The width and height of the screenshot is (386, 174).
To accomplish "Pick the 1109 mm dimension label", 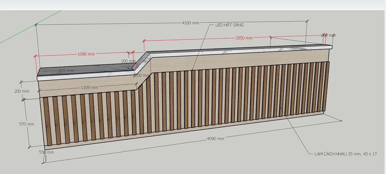I will click(x=90, y=88).
